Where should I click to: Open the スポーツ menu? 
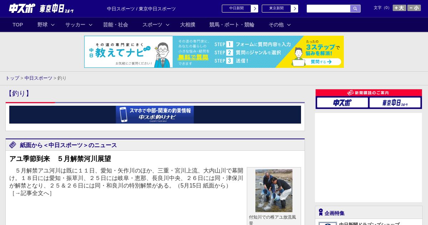152,25
